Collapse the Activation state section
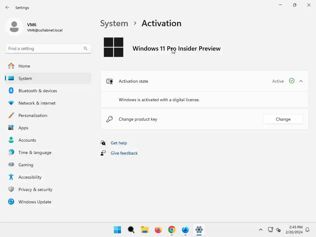 pos(301,81)
